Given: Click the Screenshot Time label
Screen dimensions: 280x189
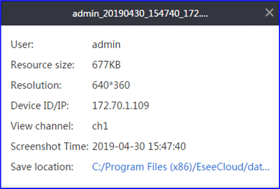Looking at the screenshot, I should (x=50, y=146).
